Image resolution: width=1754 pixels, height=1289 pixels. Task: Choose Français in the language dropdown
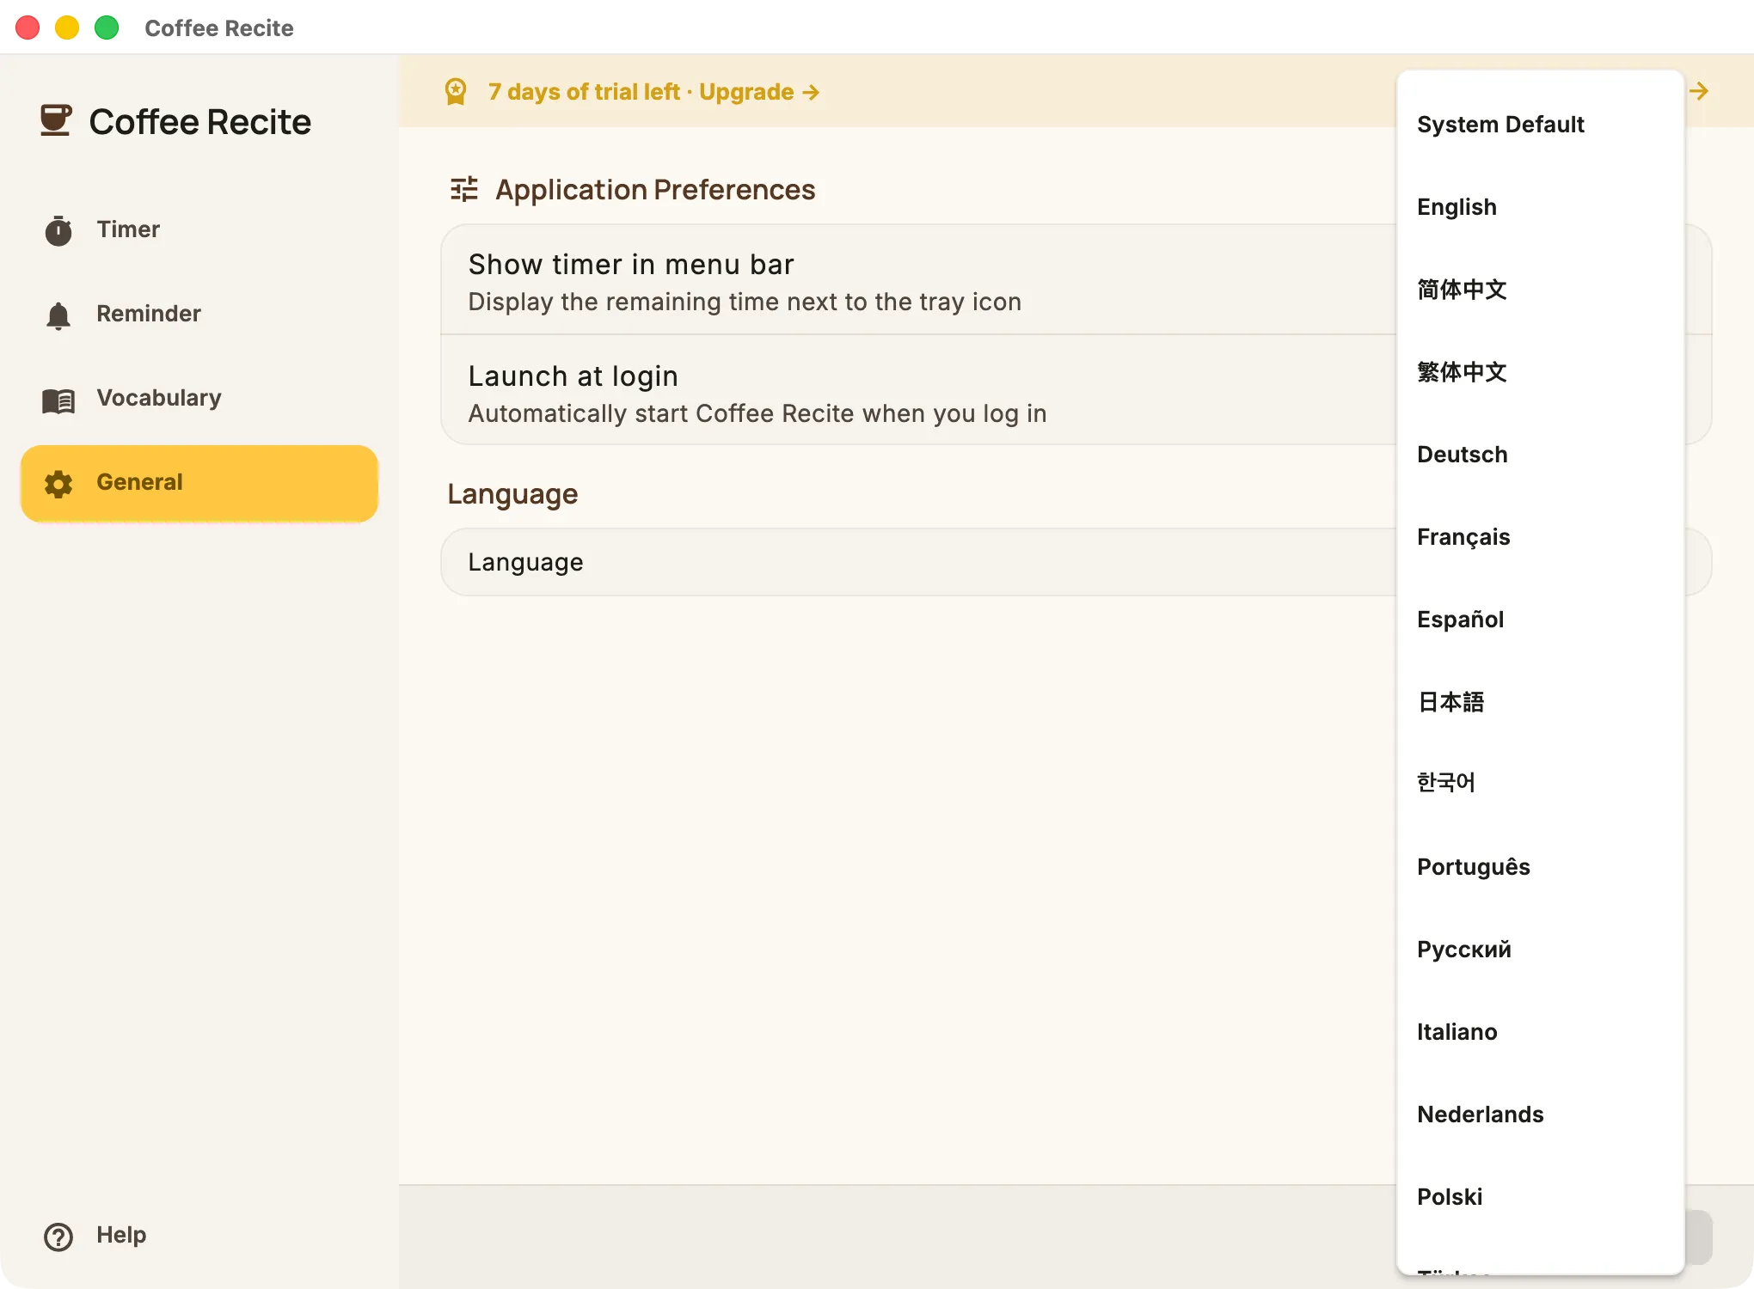1540,537
